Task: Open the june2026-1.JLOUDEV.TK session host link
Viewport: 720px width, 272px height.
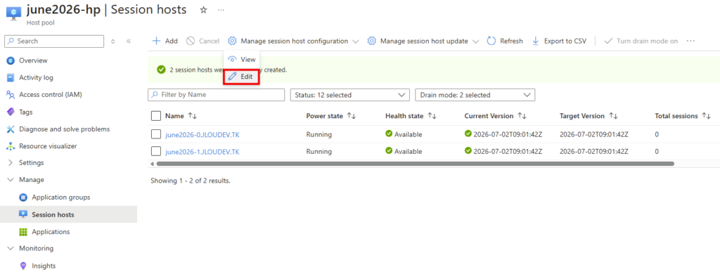Action: click(x=202, y=152)
